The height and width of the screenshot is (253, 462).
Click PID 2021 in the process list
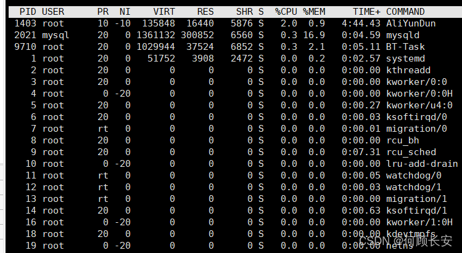tap(25, 35)
